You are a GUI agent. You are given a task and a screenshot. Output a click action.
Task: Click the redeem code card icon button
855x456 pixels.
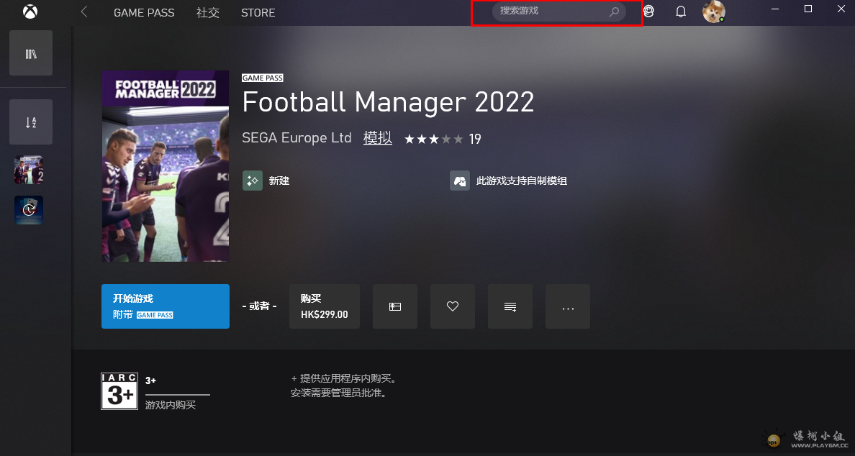coord(395,306)
